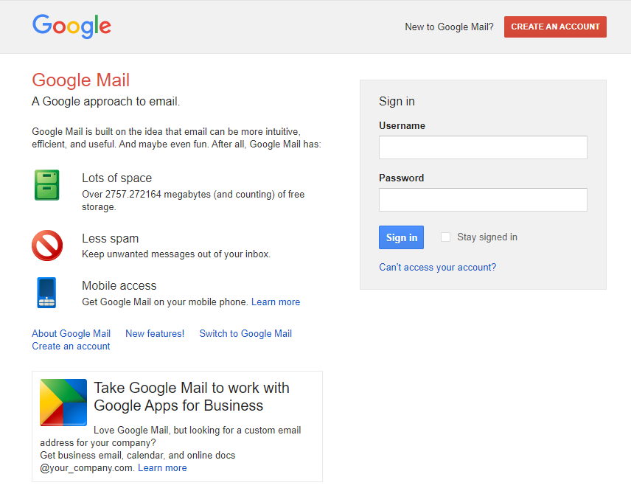Click the blue Sign in button
This screenshot has height=491, width=631.
(x=401, y=237)
